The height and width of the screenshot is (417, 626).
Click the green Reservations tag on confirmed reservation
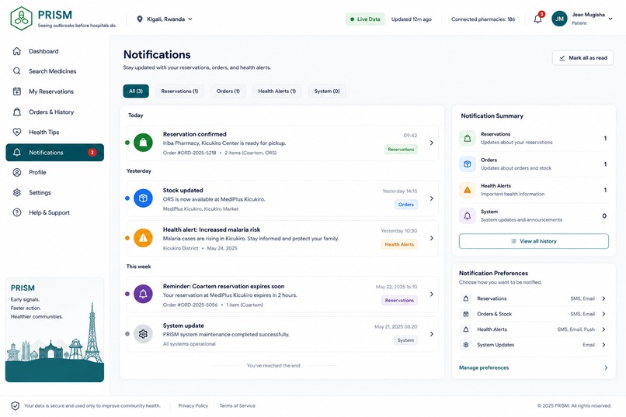pos(401,150)
